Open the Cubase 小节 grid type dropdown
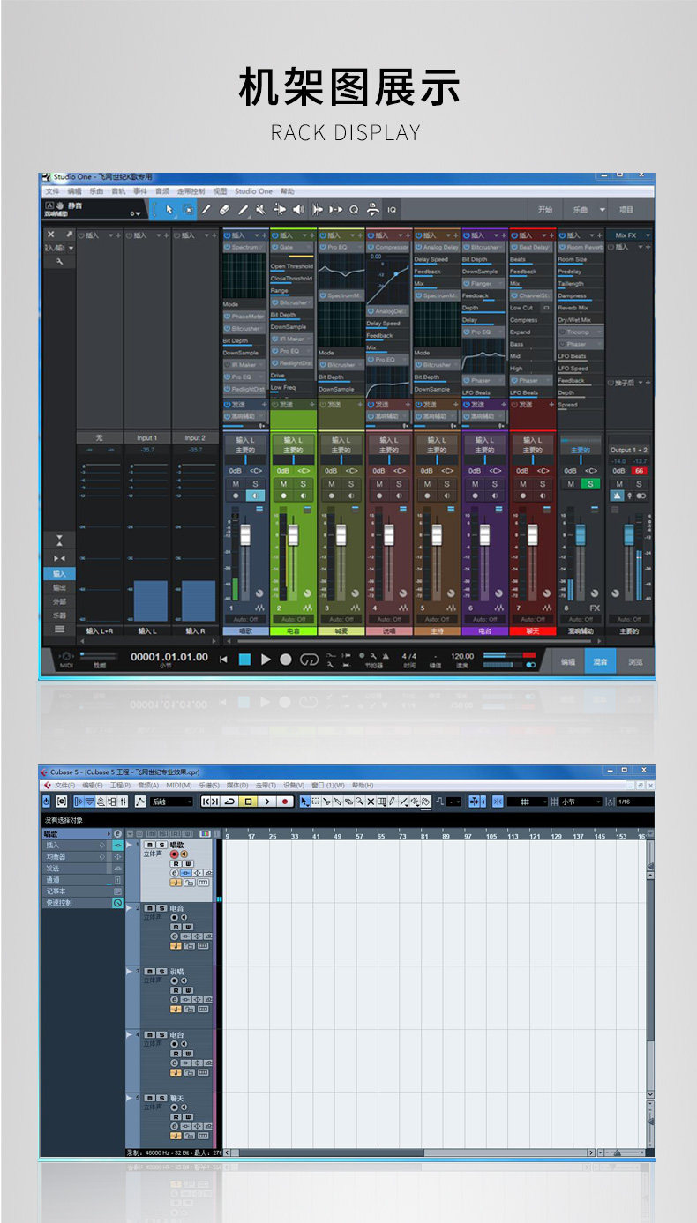Viewport: 697px width, 1223px height. click(581, 802)
